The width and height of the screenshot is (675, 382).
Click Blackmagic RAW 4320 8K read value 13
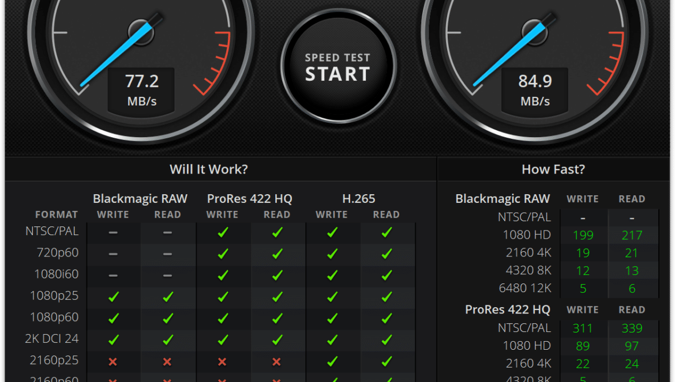632,271
